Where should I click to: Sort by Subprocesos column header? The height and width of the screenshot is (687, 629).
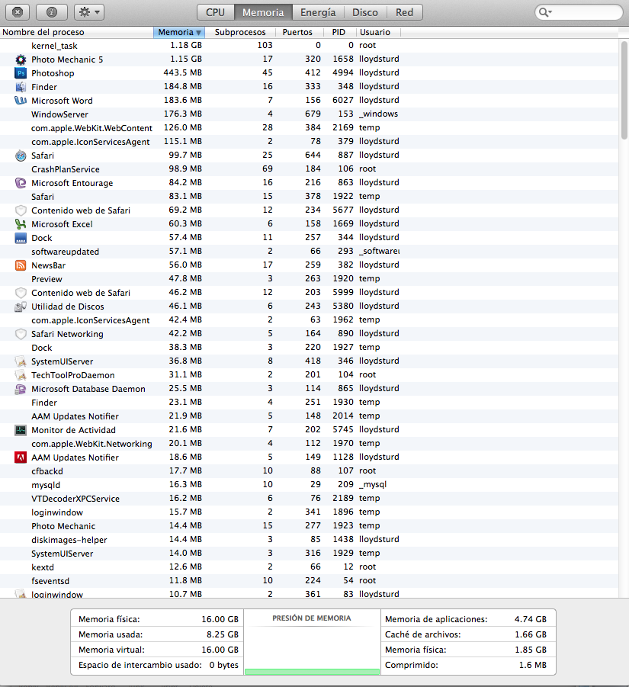point(240,32)
